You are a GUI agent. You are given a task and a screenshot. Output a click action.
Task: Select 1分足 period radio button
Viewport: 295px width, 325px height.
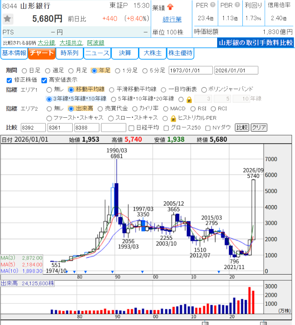pyautogui.click(x=117, y=71)
